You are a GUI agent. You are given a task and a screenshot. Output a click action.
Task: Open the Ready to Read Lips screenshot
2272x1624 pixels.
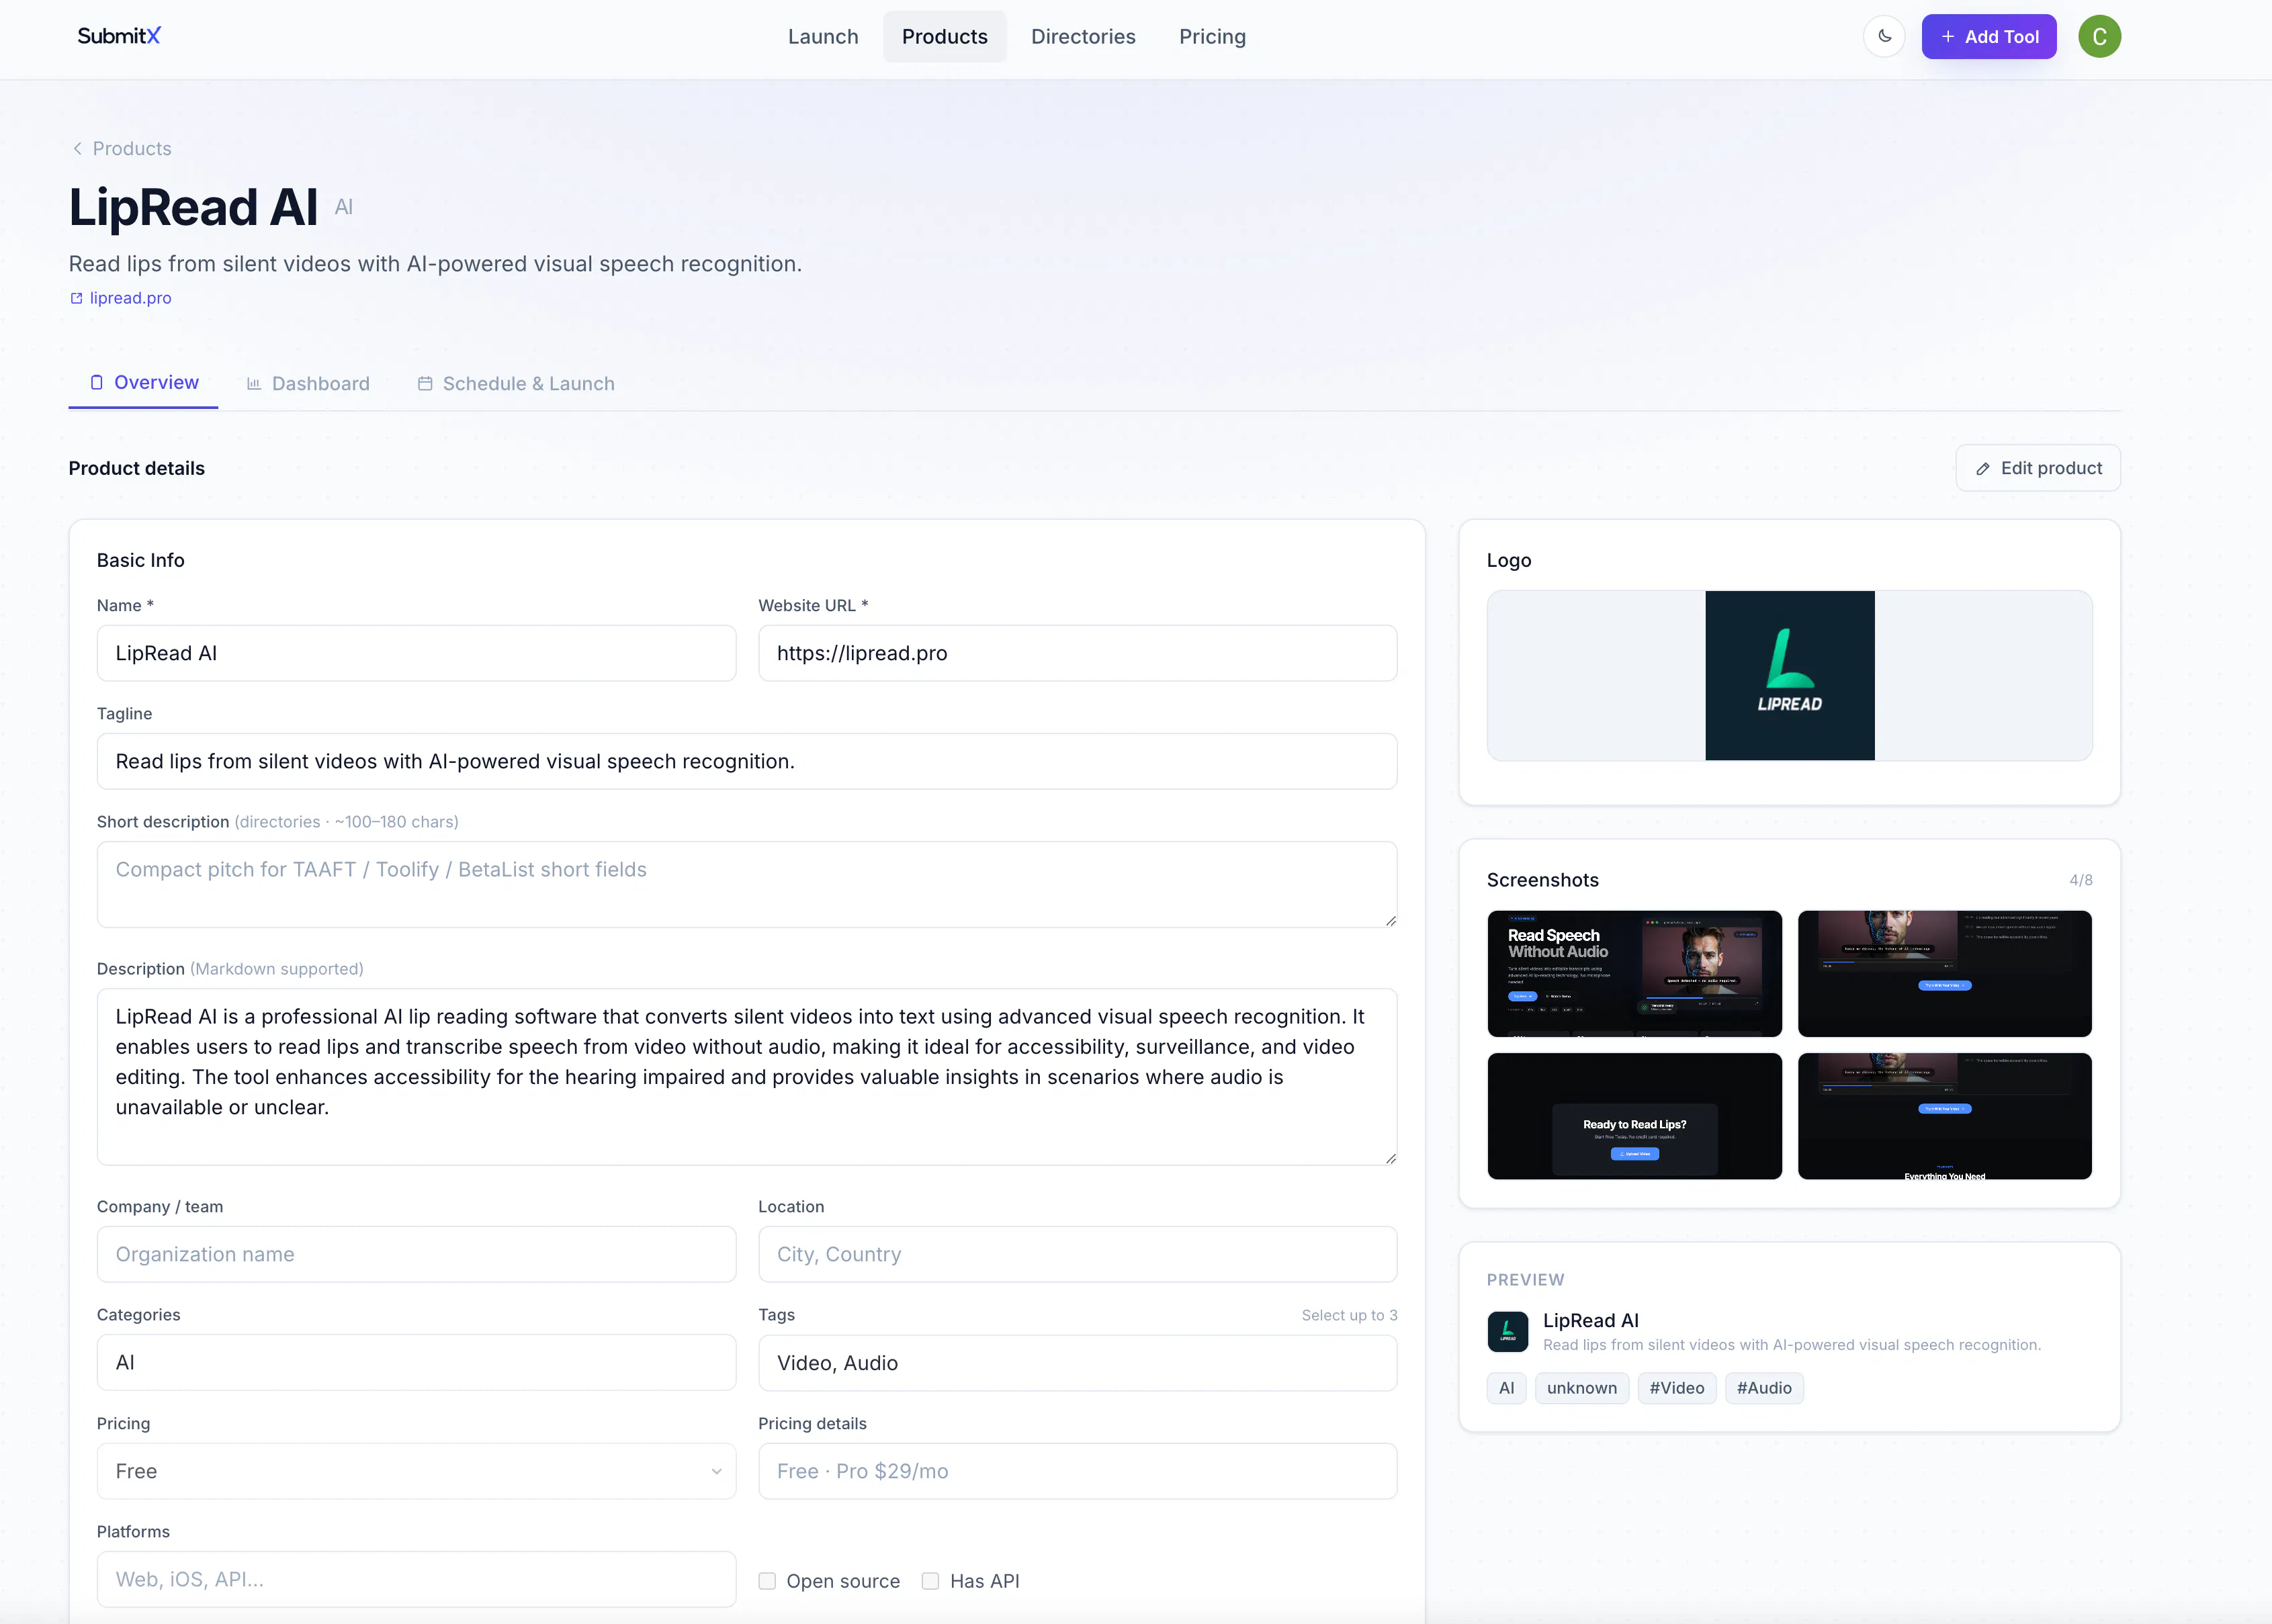pyautogui.click(x=1634, y=1116)
